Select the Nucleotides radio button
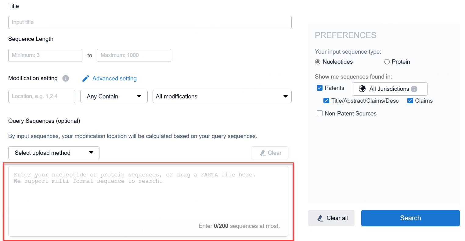 click(x=318, y=62)
